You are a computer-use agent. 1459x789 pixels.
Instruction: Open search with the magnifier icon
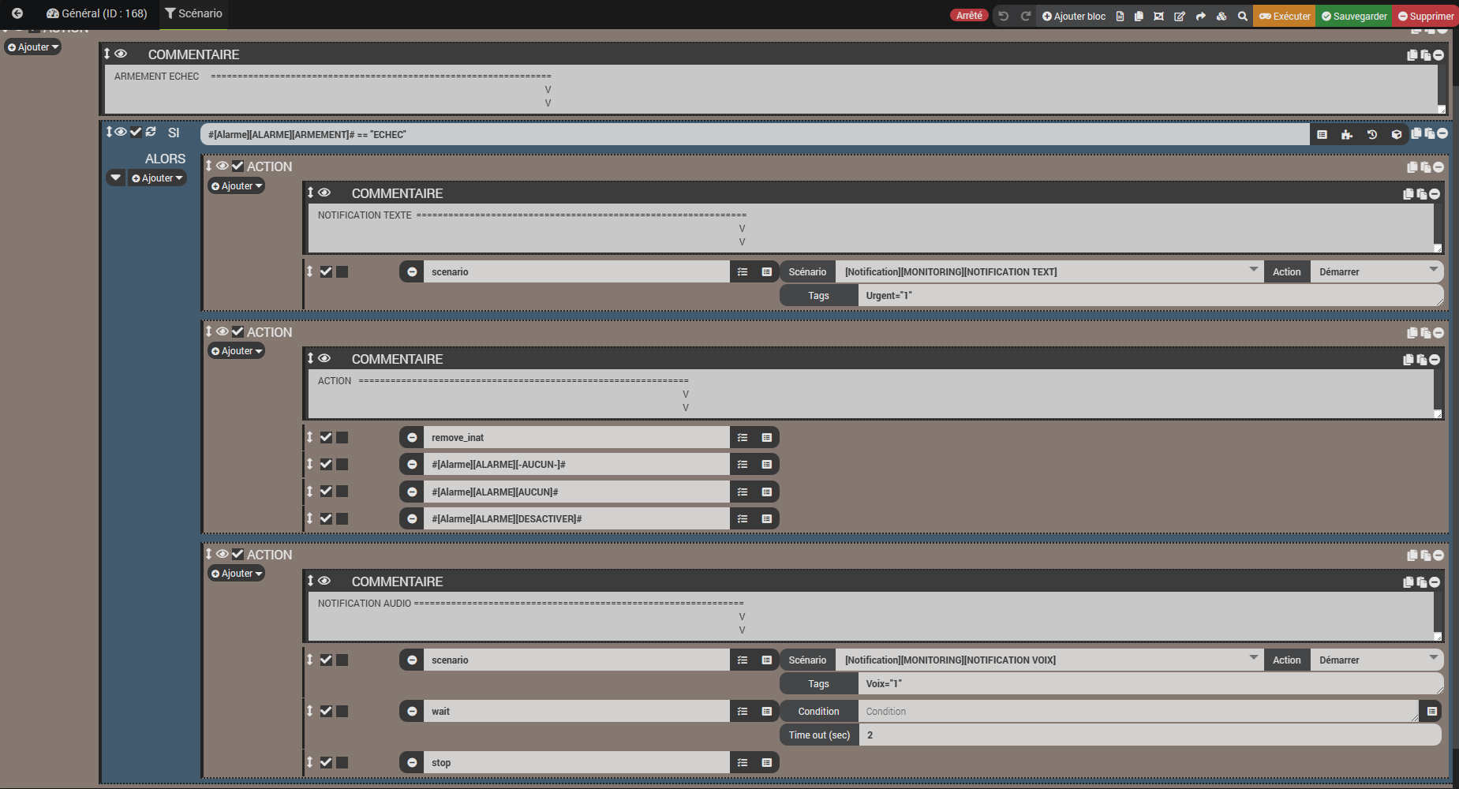tap(1243, 16)
